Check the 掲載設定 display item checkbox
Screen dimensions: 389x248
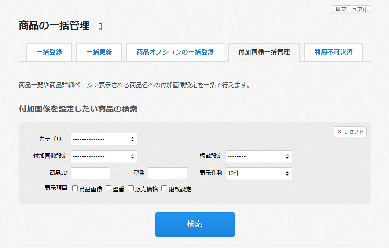point(164,189)
